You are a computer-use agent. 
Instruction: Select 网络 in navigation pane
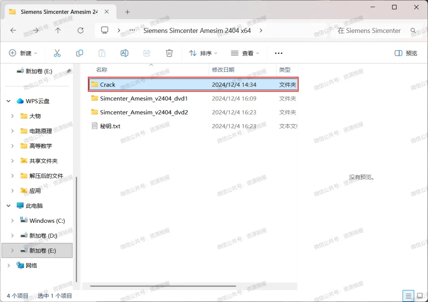31,266
